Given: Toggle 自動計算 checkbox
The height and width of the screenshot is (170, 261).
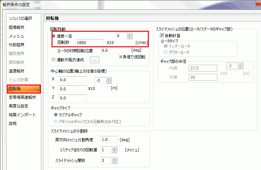Looking at the screenshot, I should (162, 35).
